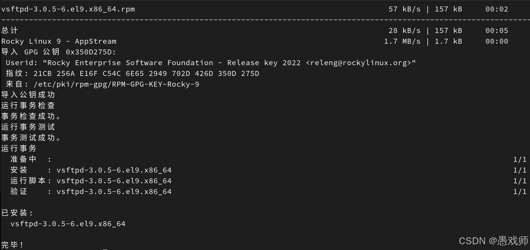Click the installed package vsftpd-3.0.5-6.el9.x86_64 under 已安装
Screen dimensions: 530x250
point(68,224)
